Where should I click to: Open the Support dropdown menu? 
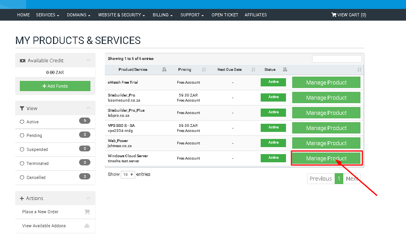click(x=192, y=15)
